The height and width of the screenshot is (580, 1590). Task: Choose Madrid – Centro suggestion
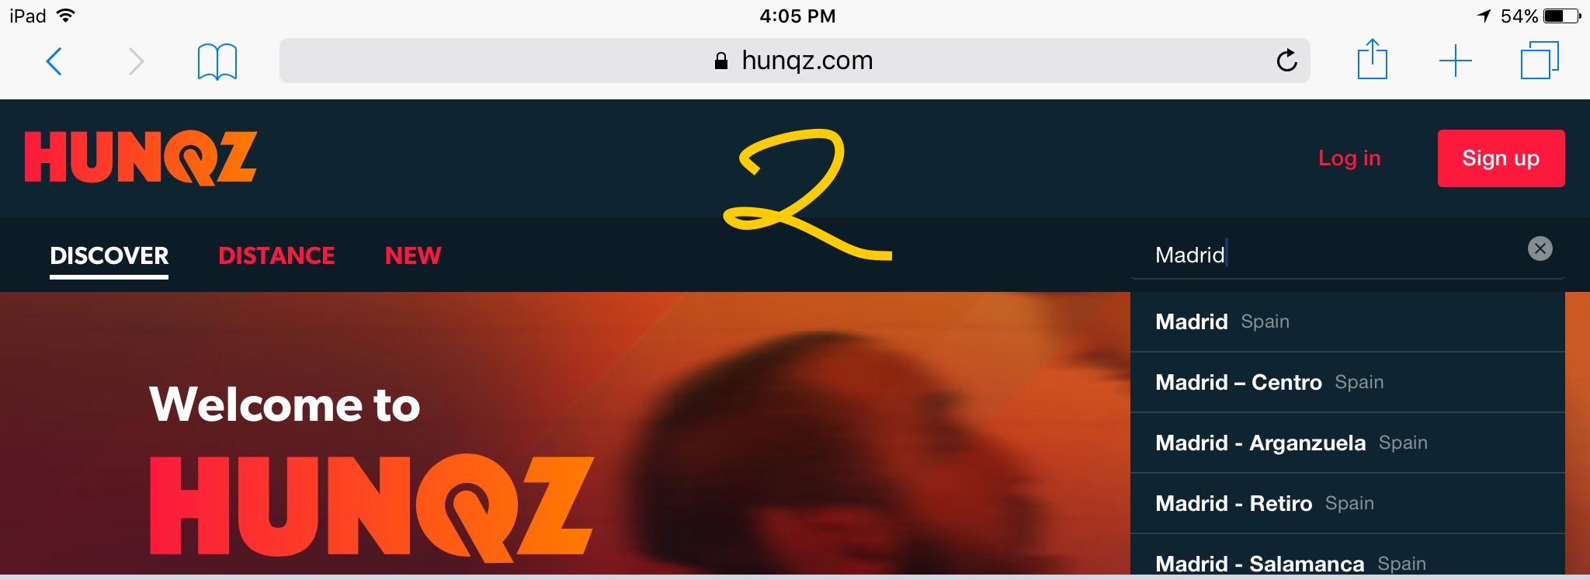tap(1348, 382)
